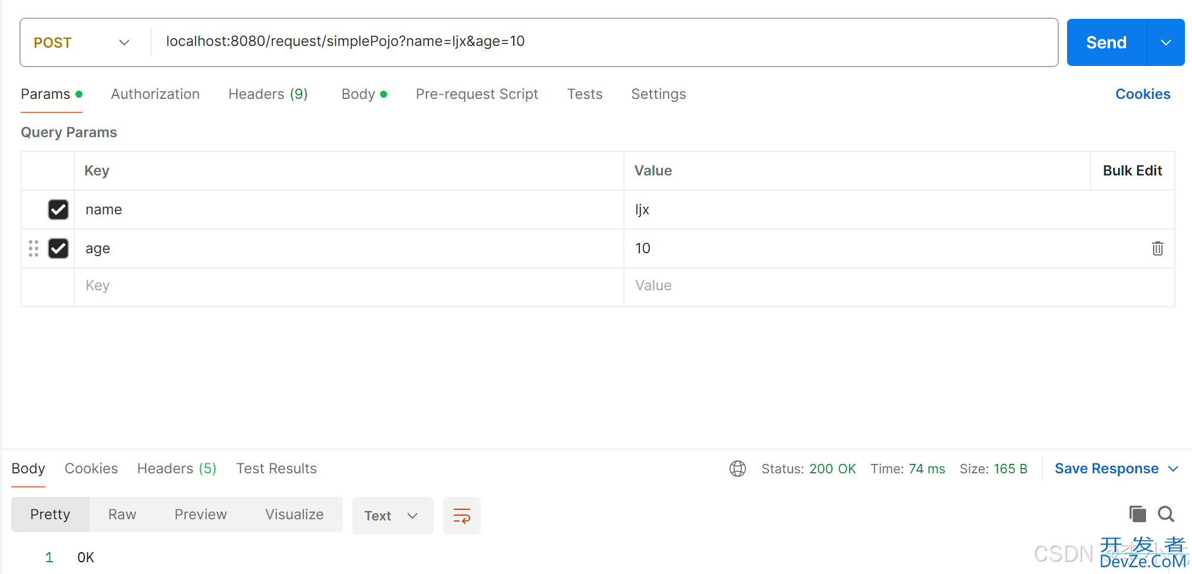Click the empty Key placeholder field
Viewport: 1192px width, 574px height.
pyautogui.click(x=349, y=287)
